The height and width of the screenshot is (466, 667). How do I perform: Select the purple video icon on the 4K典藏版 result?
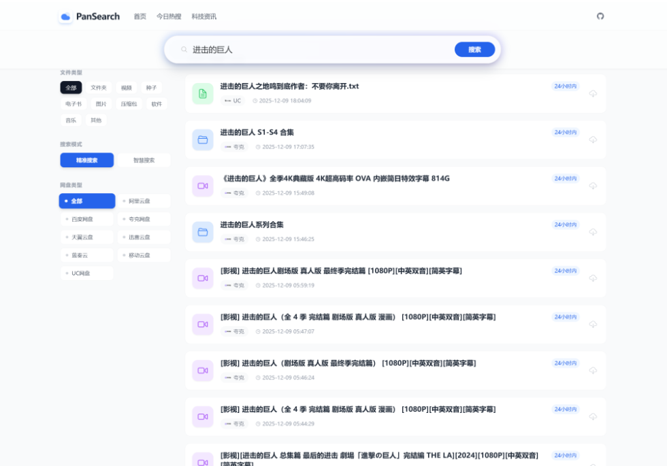[202, 186]
